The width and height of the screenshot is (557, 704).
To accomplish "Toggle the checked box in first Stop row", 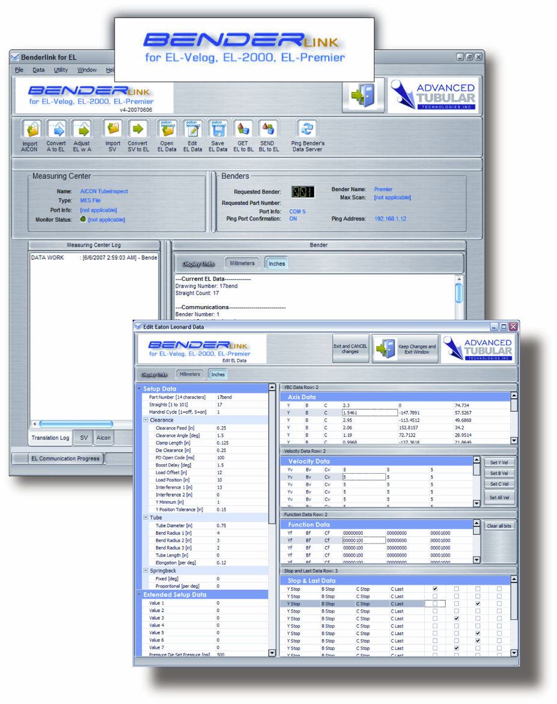I will pos(435,589).
